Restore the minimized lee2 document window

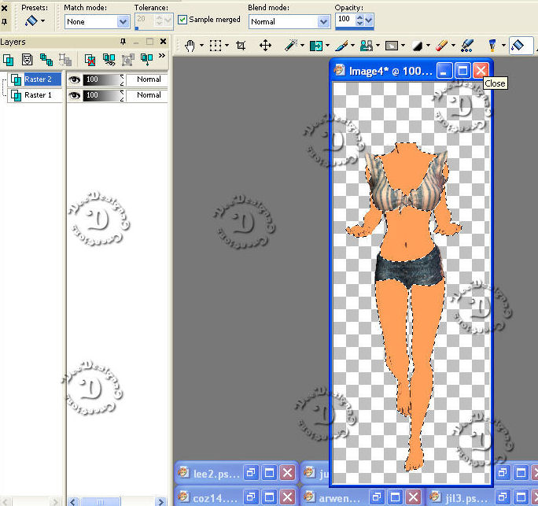tap(252, 473)
